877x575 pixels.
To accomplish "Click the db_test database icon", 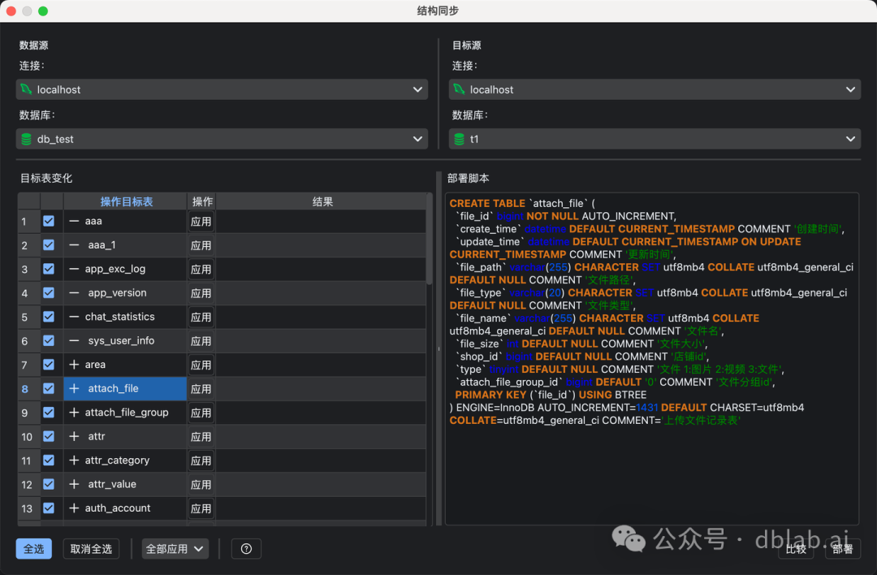I will 26,139.
